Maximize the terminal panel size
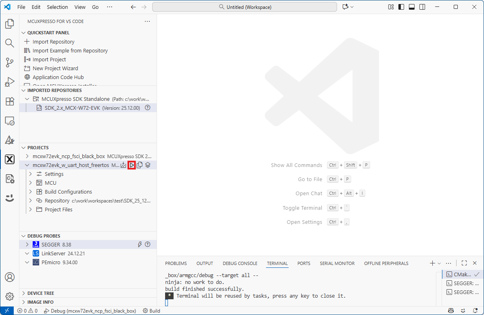The image size is (484, 315). (464, 263)
